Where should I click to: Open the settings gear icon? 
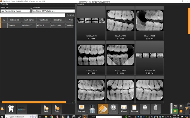click(x=181, y=106)
